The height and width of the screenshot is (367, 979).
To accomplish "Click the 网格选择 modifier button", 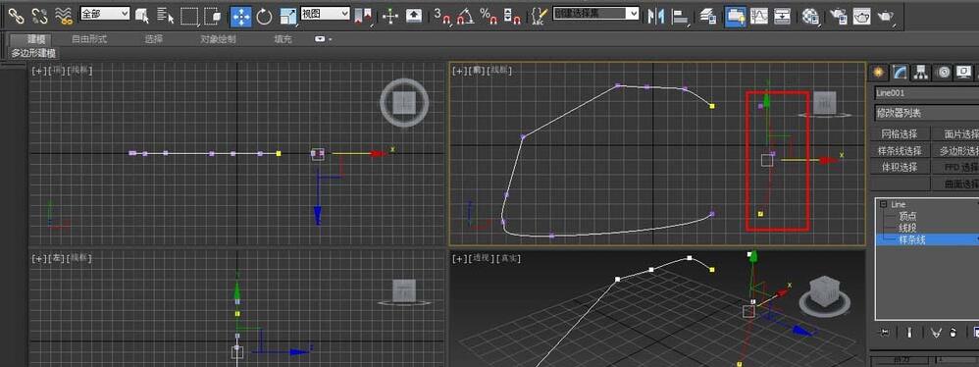I will pyautogui.click(x=900, y=133).
